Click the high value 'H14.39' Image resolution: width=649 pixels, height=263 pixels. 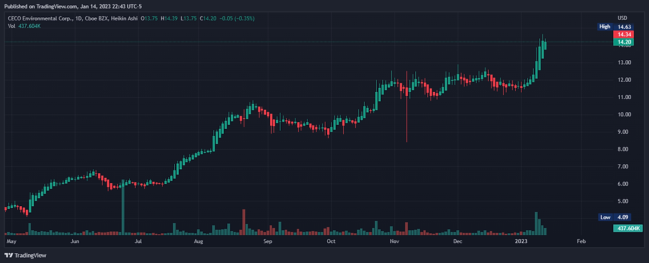pyautogui.click(x=170, y=19)
